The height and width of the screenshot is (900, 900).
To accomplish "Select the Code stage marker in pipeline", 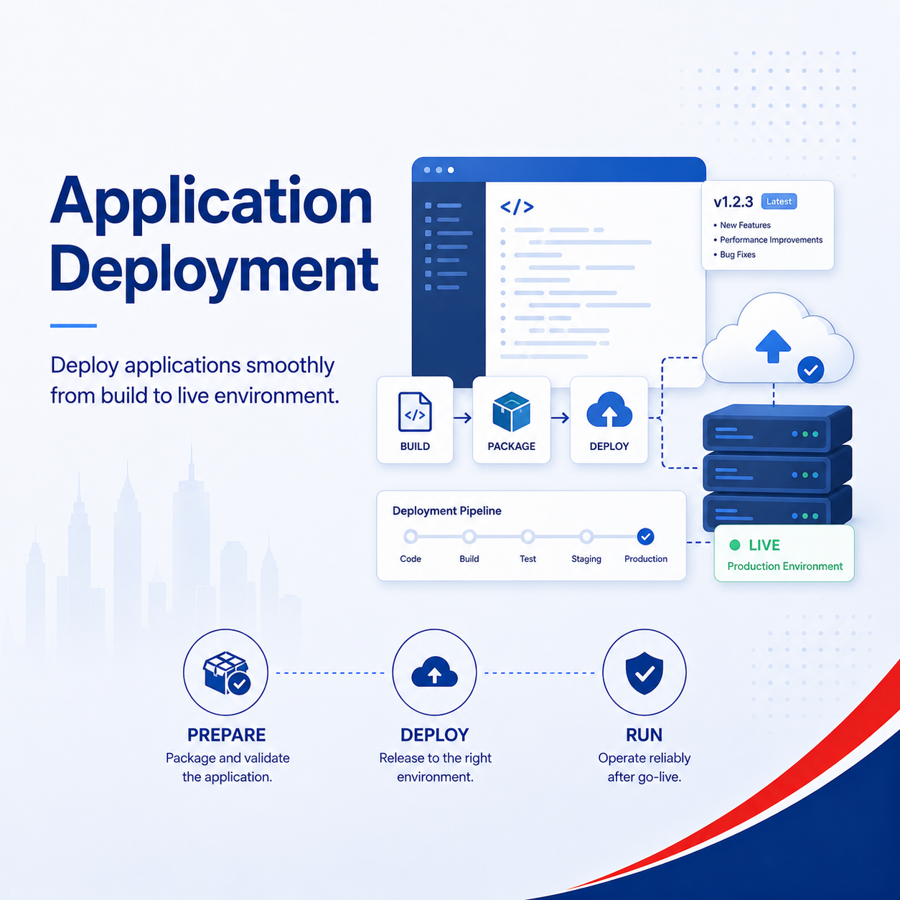I will coord(411,536).
